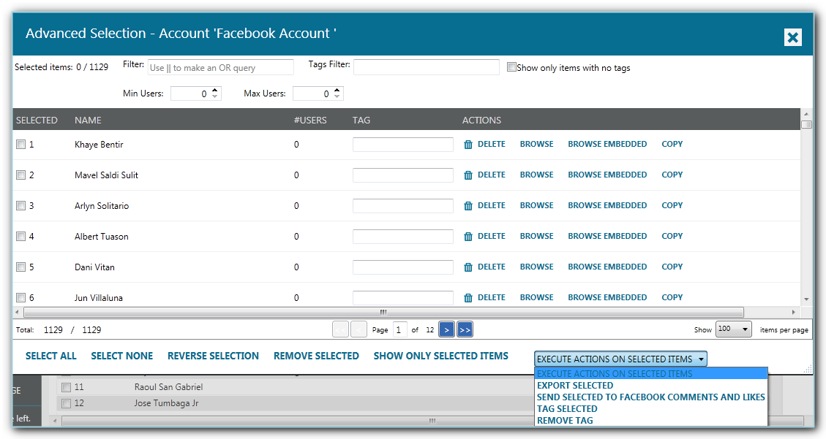This screenshot has height=439, width=826.
Task: Choose Send Selected to Facebook Comments and Likes
Action: (650, 397)
